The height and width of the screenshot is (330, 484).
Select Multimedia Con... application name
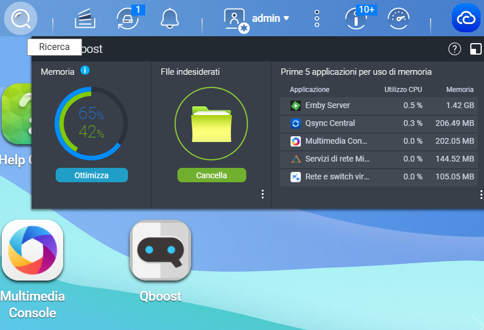[x=336, y=141]
